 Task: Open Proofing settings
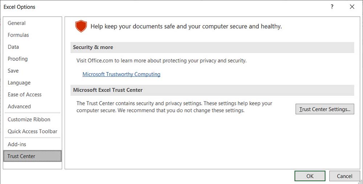click(x=17, y=59)
